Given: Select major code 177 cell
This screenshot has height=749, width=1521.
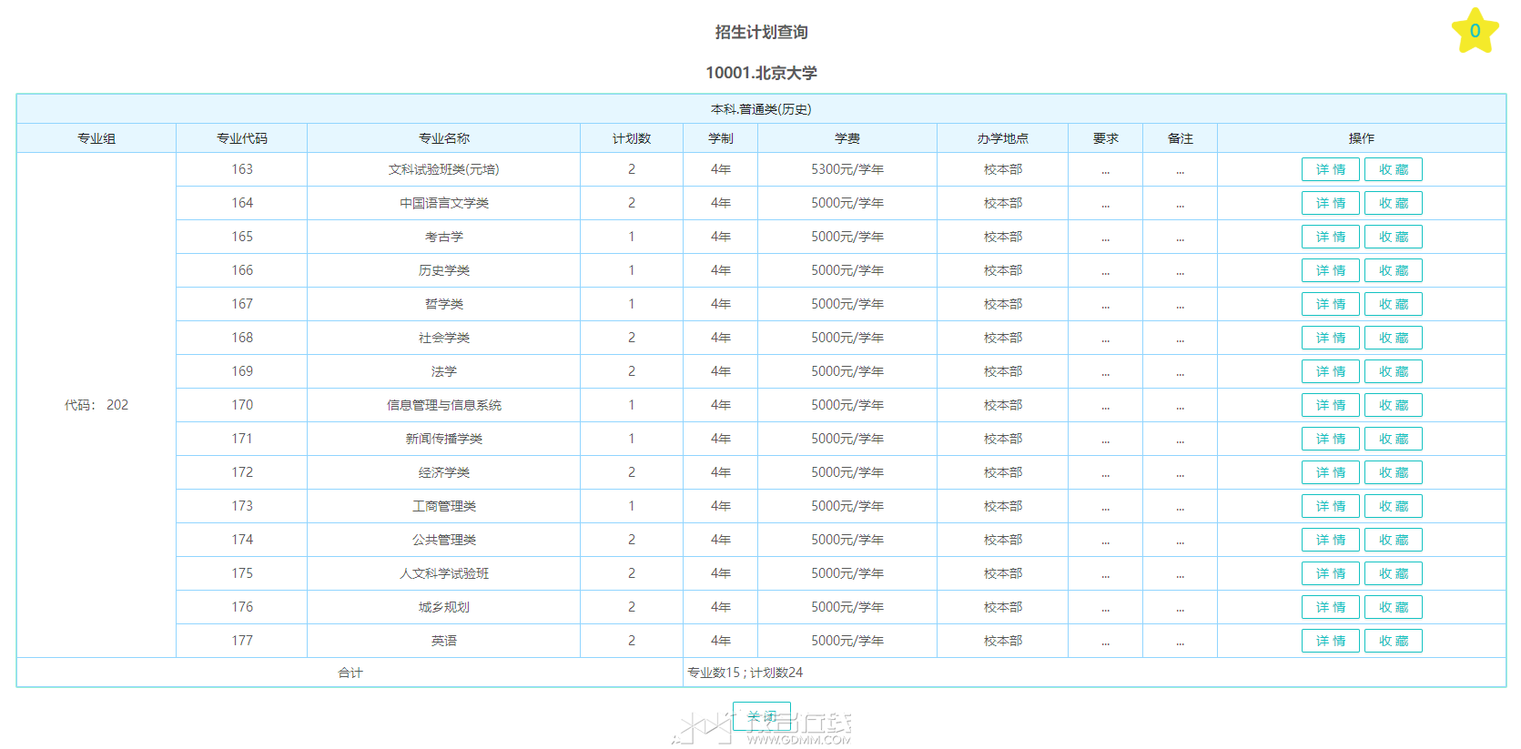Looking at the screenshot, I should [242, 641].
